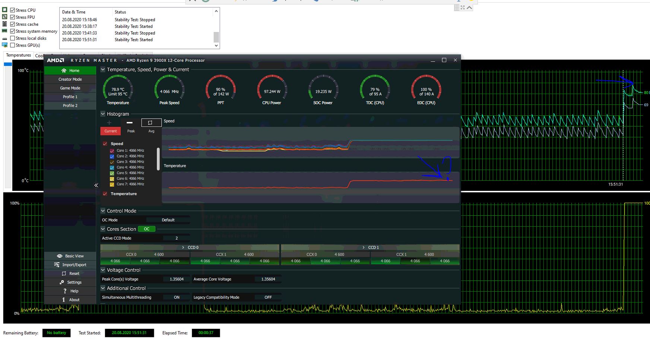
Task: Enable the Stress GPU(s) checkbox
Action: pos(13,45)
